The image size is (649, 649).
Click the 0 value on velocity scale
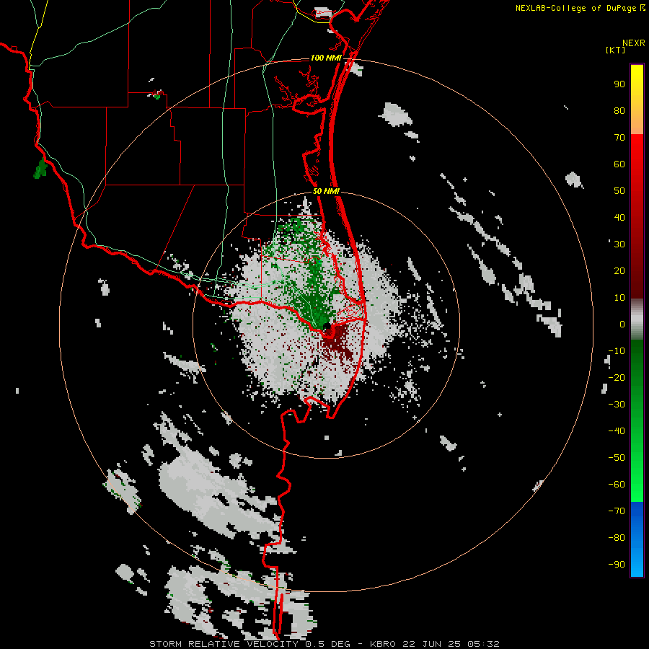(x=622, y=324)
